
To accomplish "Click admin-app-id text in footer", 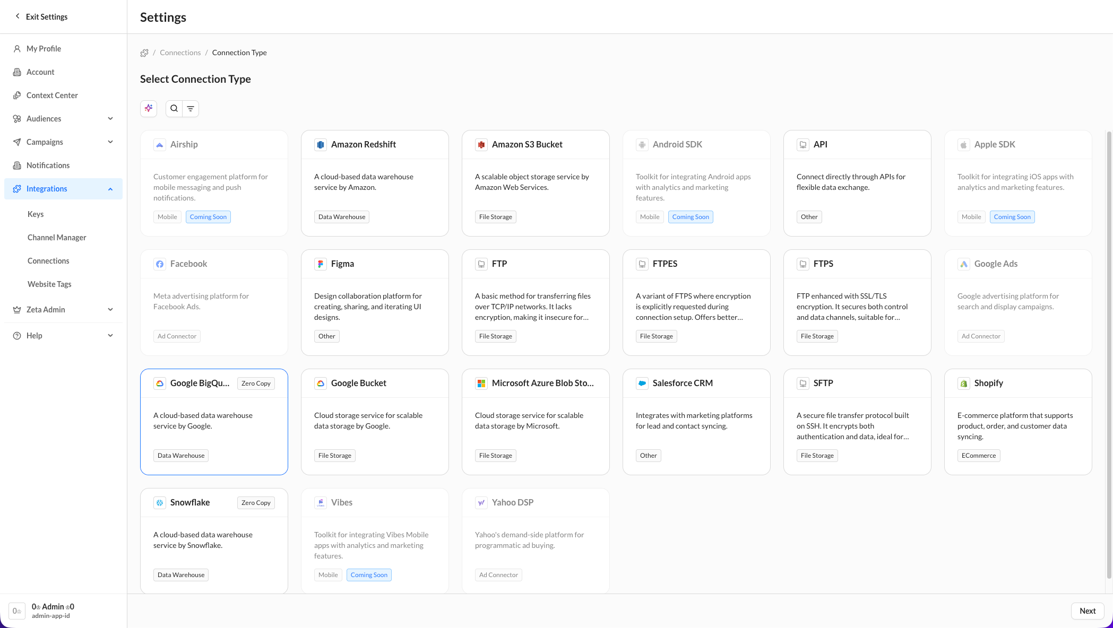I will point(51,616).
